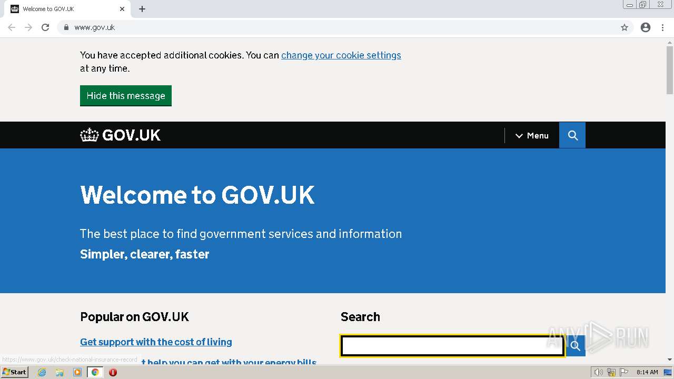Select the Welcome to GOV.UK tab
The height and width of the screenshot is (379, 674).
(63, 9)
